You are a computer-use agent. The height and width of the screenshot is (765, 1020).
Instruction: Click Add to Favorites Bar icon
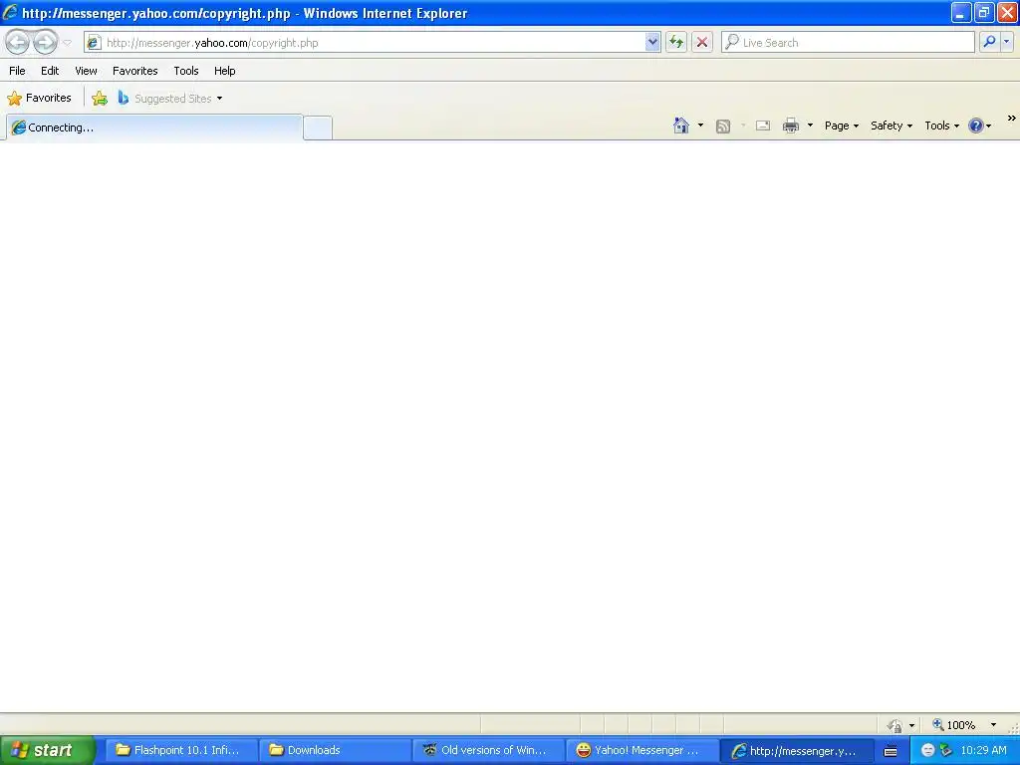pos(100,99)
